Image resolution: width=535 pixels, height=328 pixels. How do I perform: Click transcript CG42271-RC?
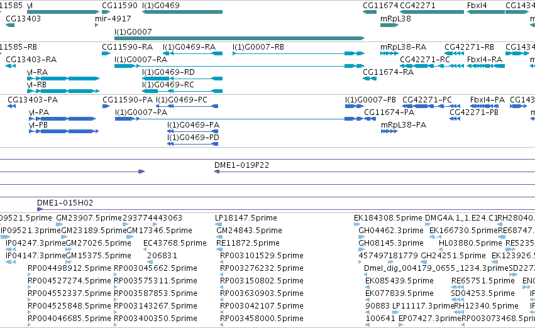pyautogui.click(x=425, y=59)
